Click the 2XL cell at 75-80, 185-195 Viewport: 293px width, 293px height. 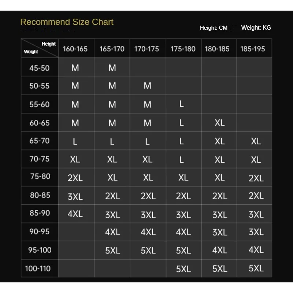click(x=256, y=178)
